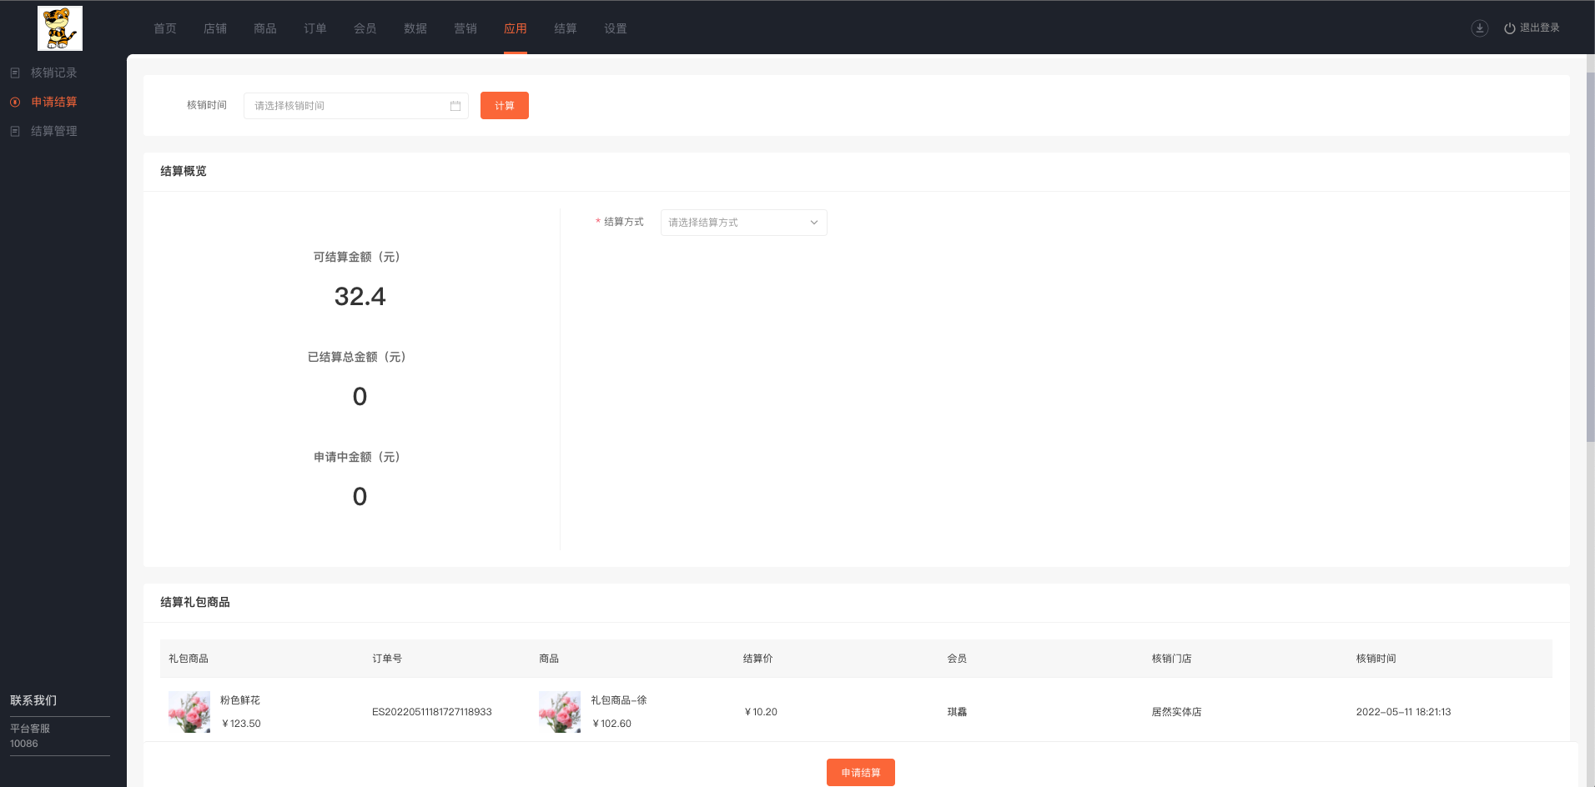Screen dimensions: 1595x787
Task: Click the 核销记录 sidebar icon
Action: pyautogui.click(x=15, y=73)
